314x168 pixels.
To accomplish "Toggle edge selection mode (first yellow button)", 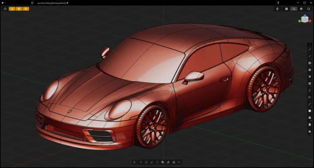I will click(x=12, y=9).
